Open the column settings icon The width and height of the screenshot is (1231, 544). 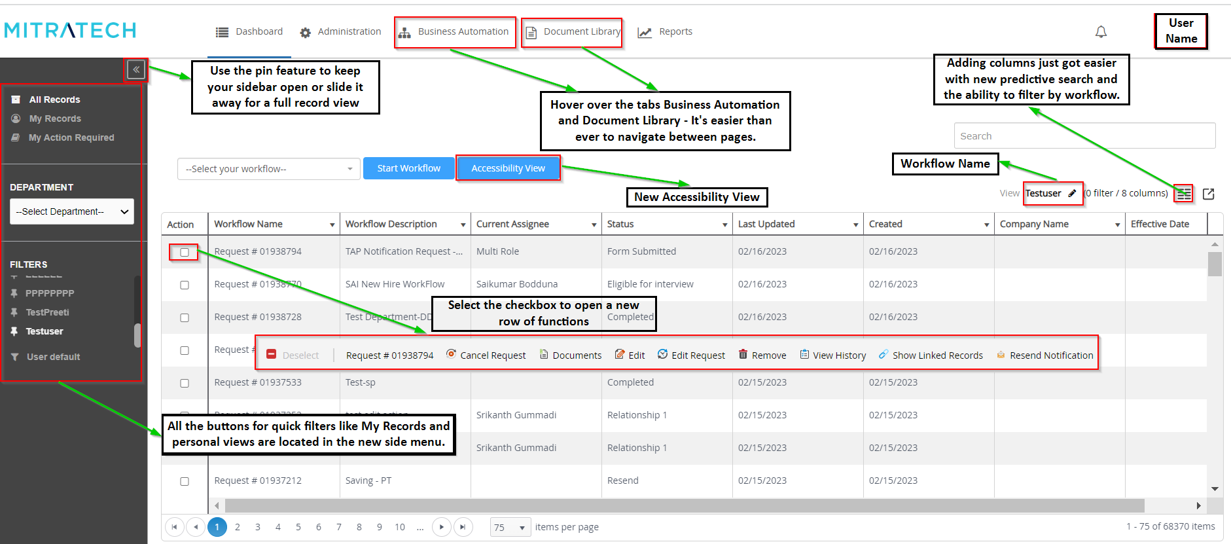pos(1183,194)
